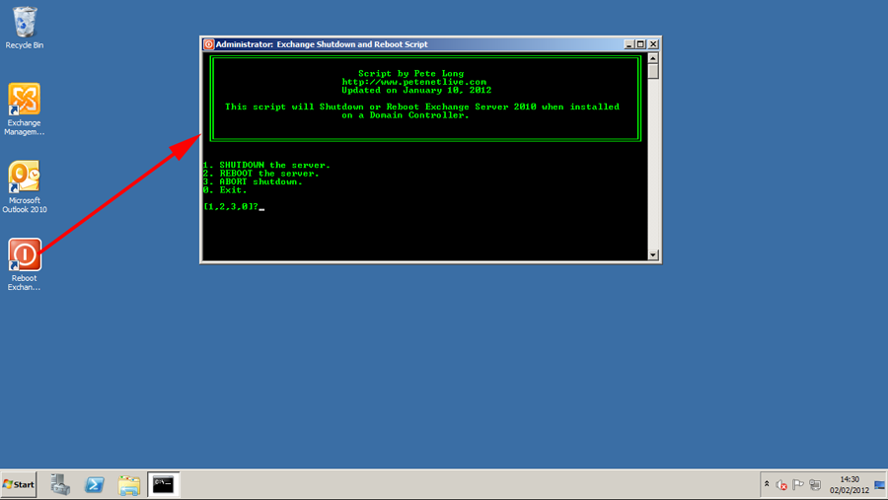Launch PowerShell from the taskbar
The height and width of the screenshot is (500, 888).
[95, 484]
